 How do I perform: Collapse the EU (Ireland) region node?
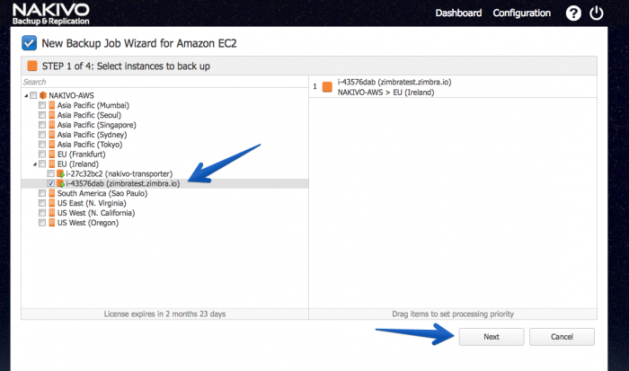point(35,164)
